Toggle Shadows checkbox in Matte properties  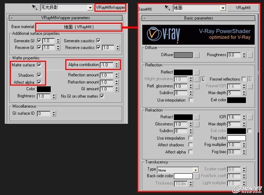39,75
